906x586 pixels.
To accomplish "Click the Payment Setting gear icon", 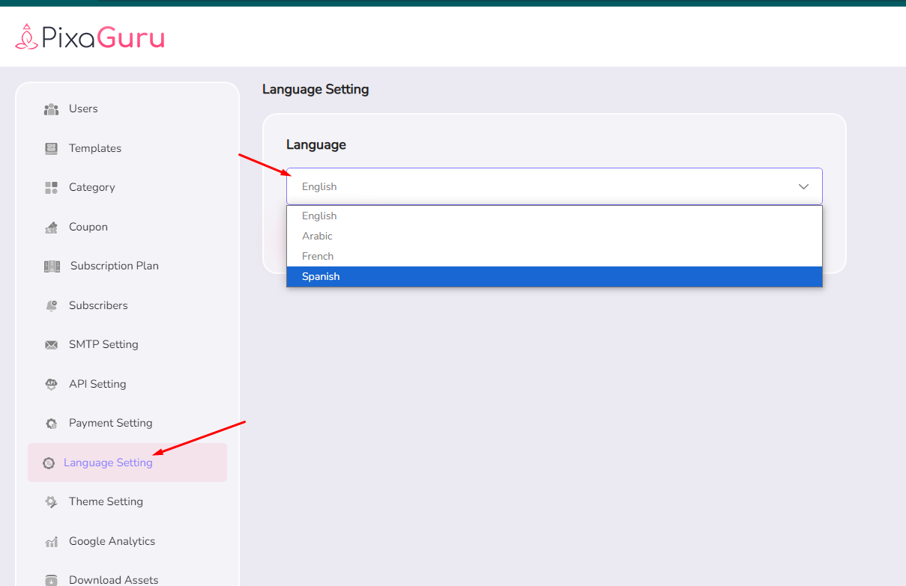I will tap(51, 424).
